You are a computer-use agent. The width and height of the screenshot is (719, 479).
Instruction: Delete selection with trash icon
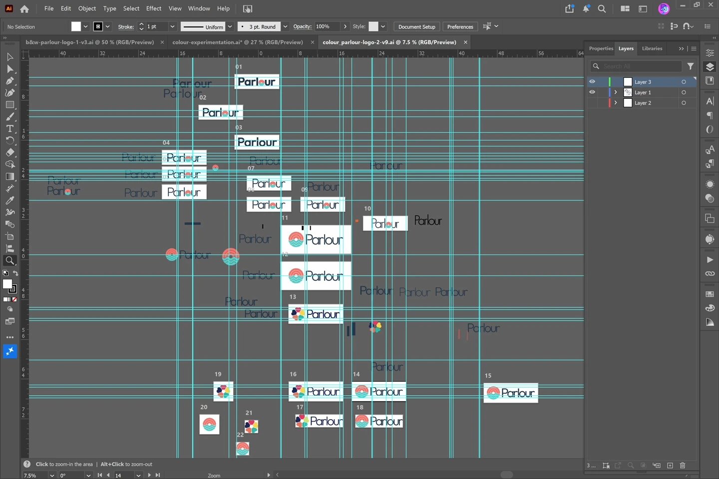point(683,466)
